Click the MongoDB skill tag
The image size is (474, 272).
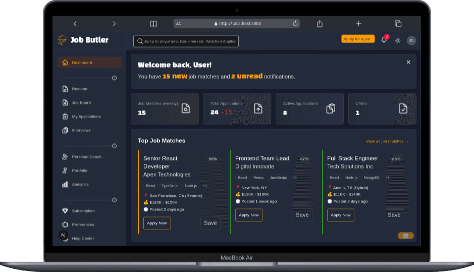point(372,178)
